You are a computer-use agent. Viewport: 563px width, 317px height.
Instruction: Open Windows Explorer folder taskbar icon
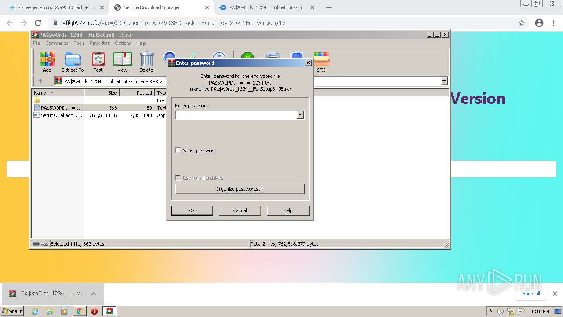(50, 311)
